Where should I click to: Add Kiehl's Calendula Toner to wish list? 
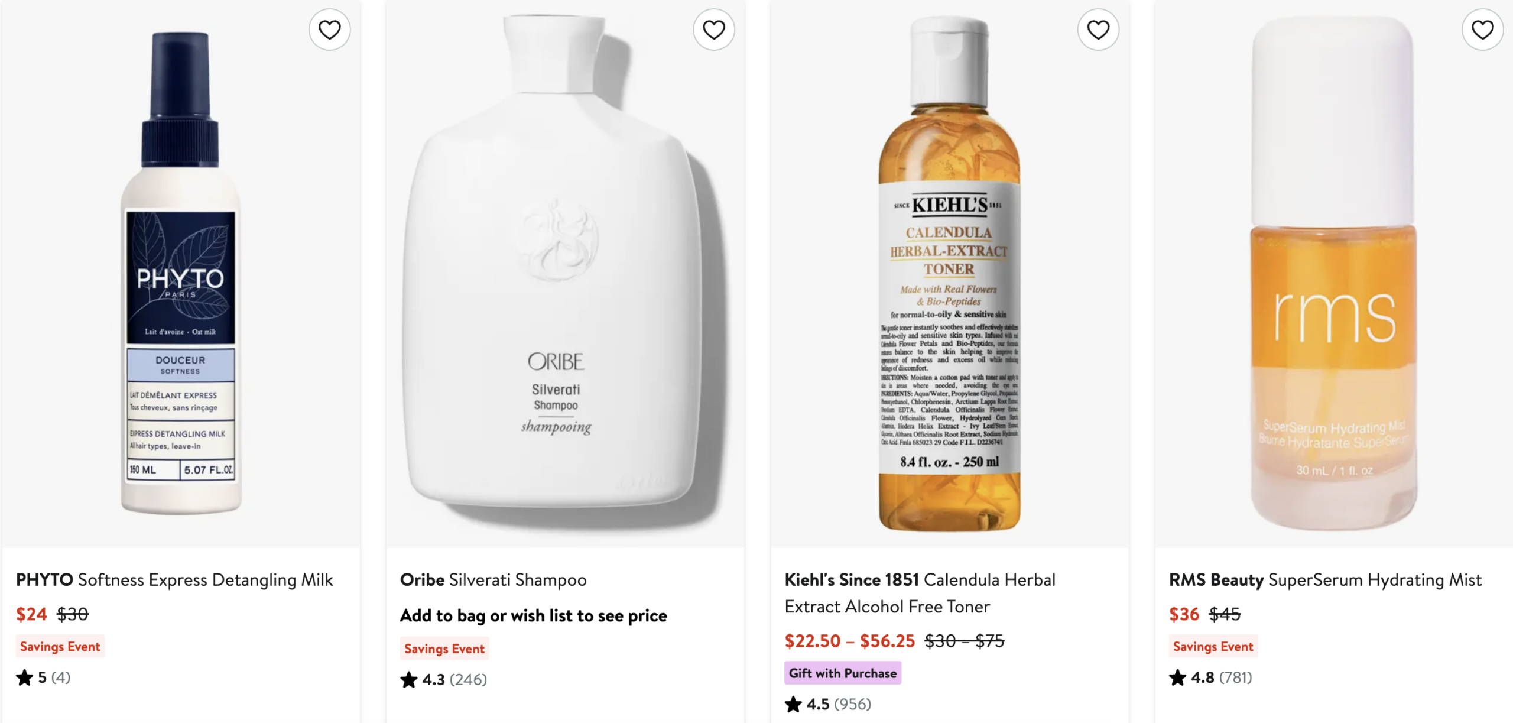1098,30
